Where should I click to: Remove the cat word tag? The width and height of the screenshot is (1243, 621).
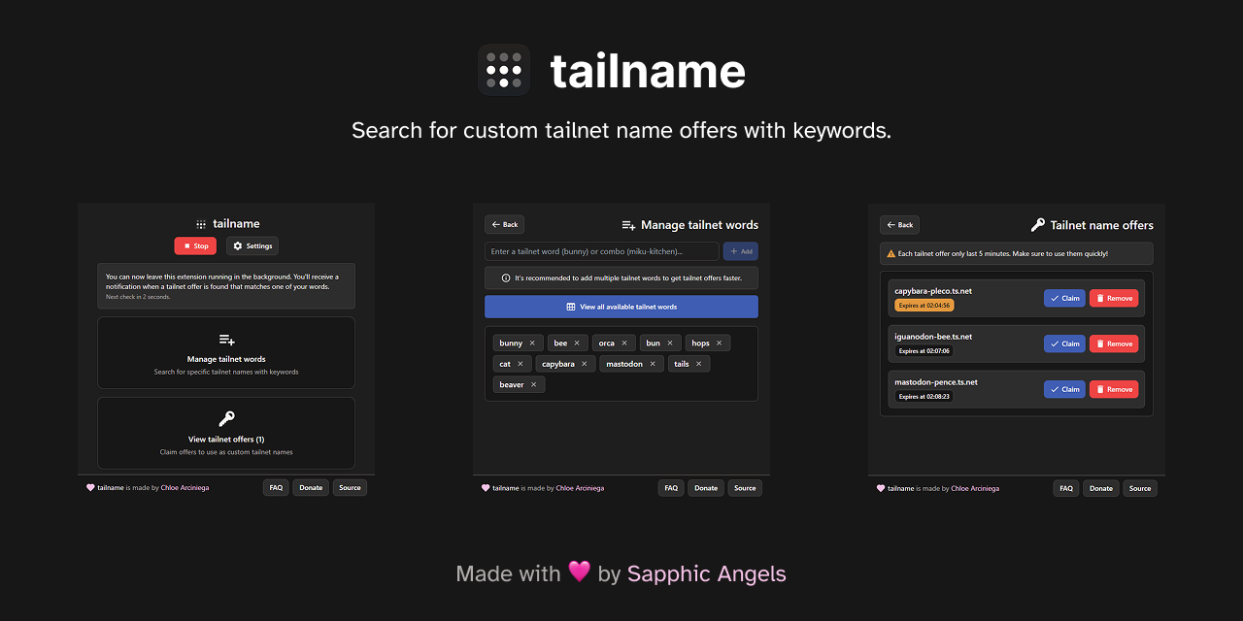tap(521, 364)
